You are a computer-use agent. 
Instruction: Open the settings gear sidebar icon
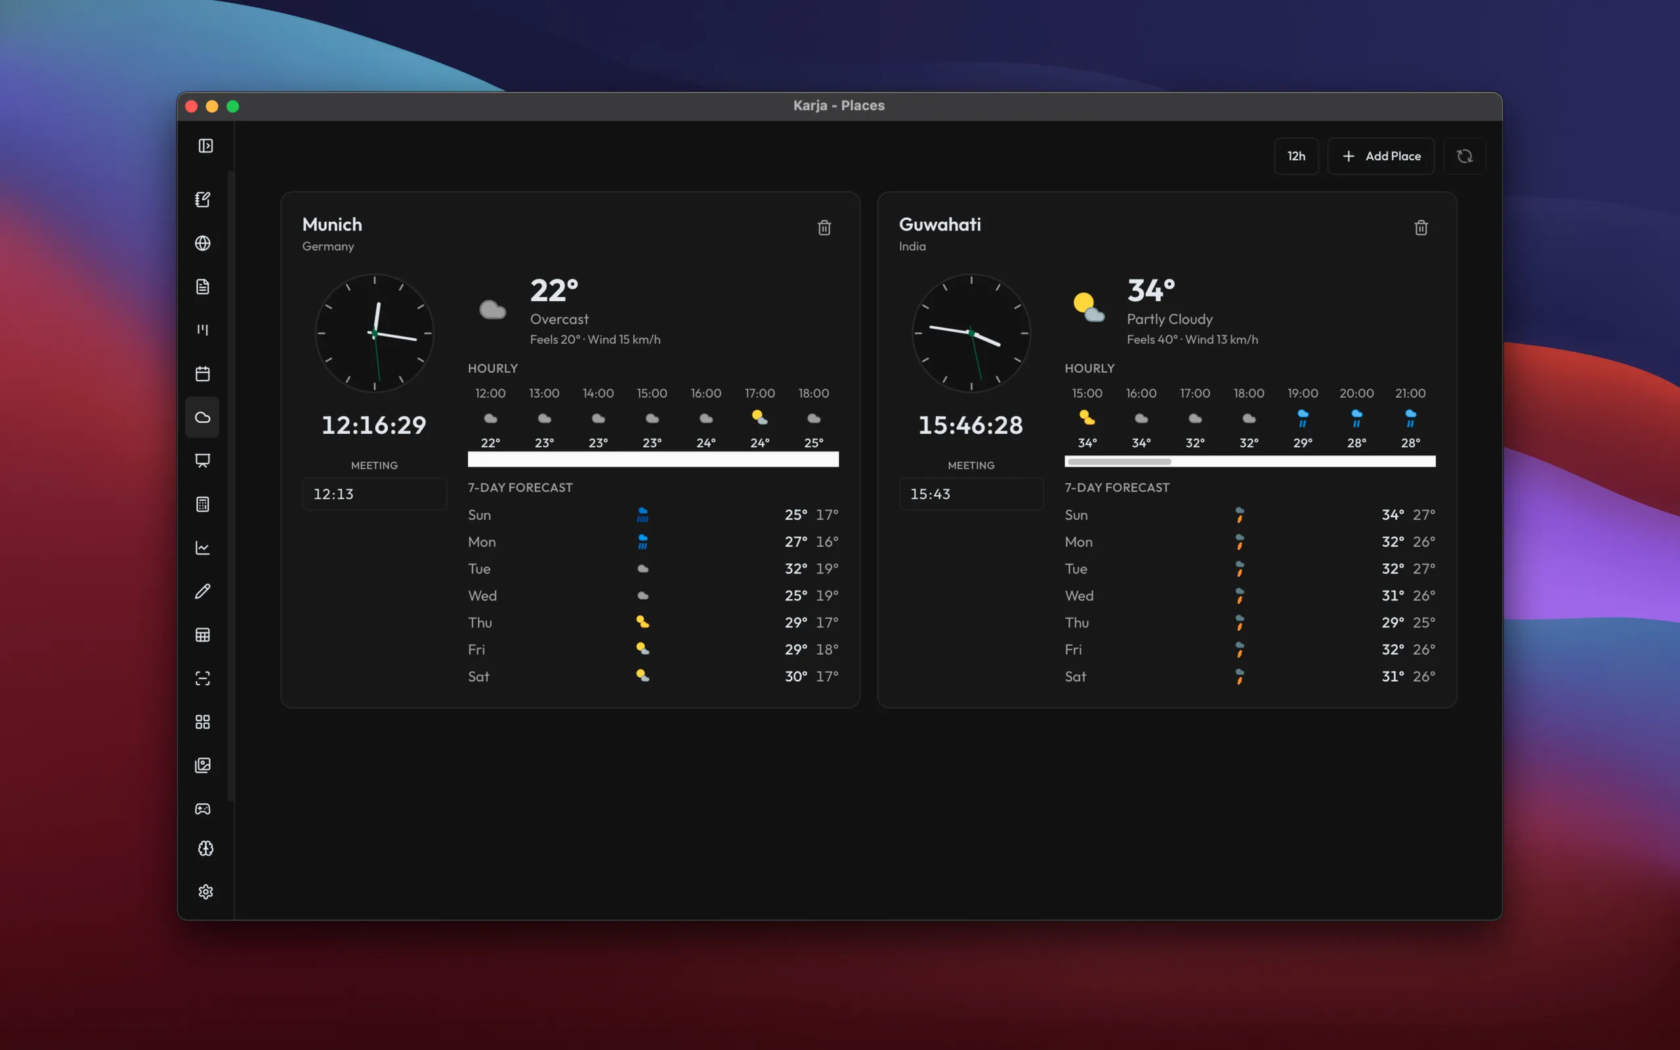click(x=205, y=892)
